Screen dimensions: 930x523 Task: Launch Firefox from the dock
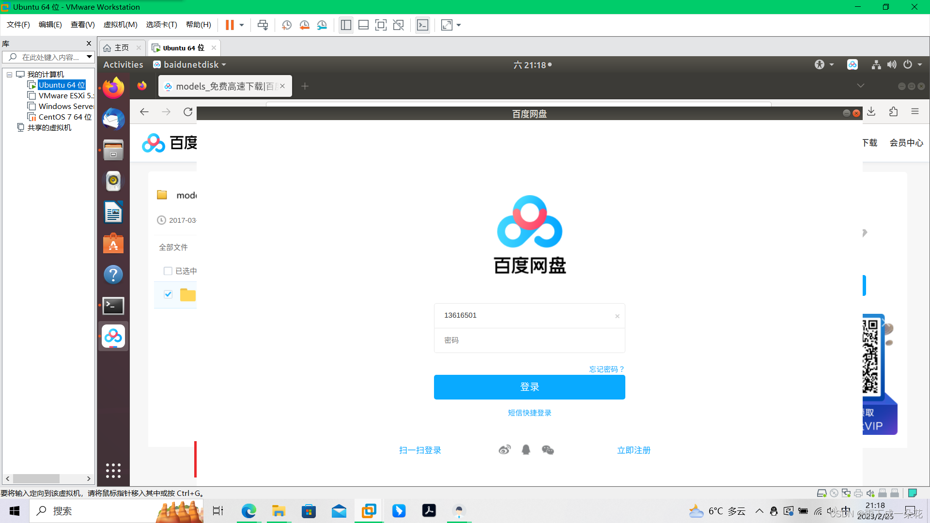tap(113, 88)
